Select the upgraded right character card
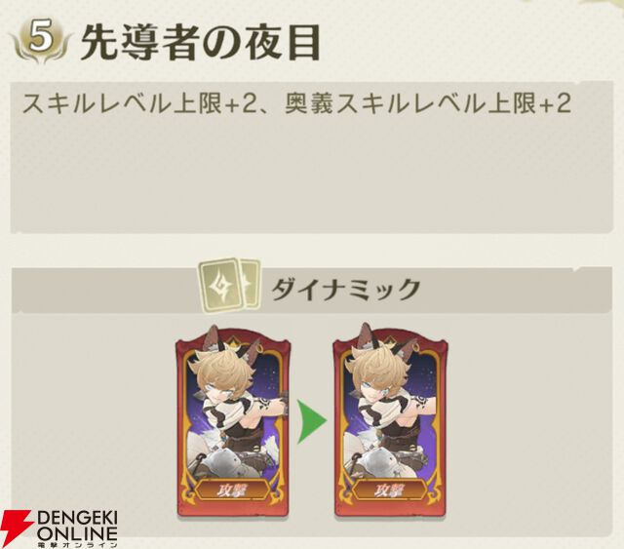Screen dimensions: 624x549 390,421
